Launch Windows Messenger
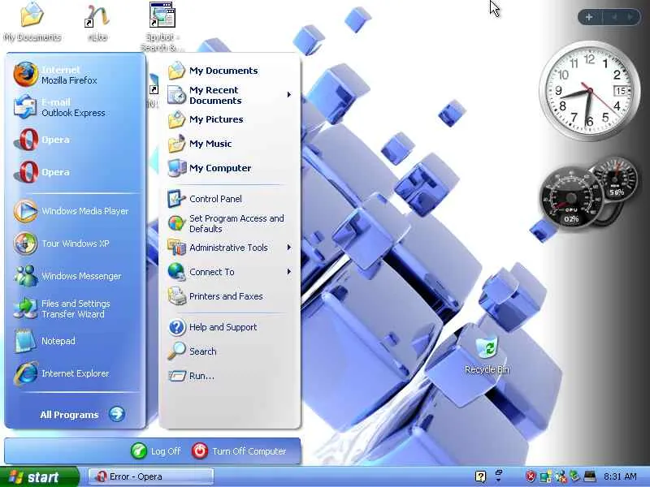 tap(75, 276)
